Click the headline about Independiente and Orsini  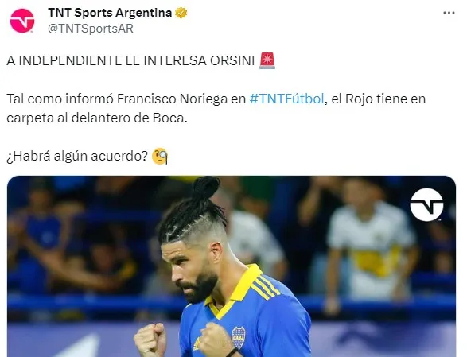130,60
